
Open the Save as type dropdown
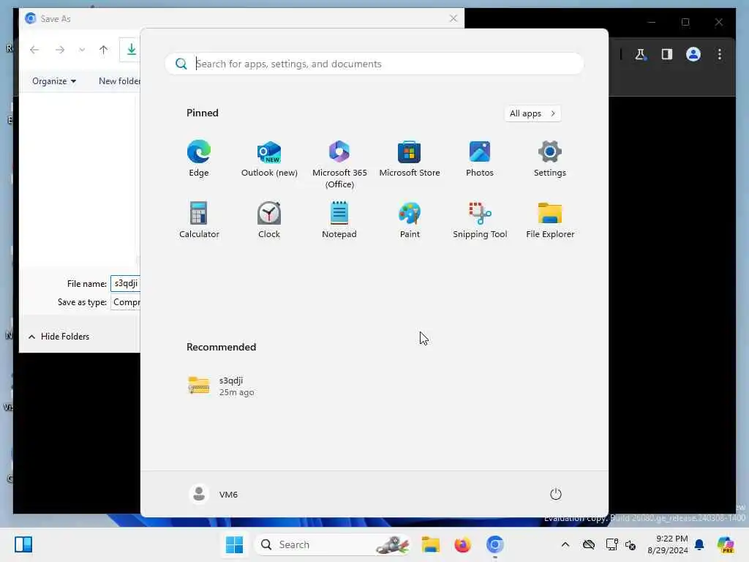pos(126,302)
